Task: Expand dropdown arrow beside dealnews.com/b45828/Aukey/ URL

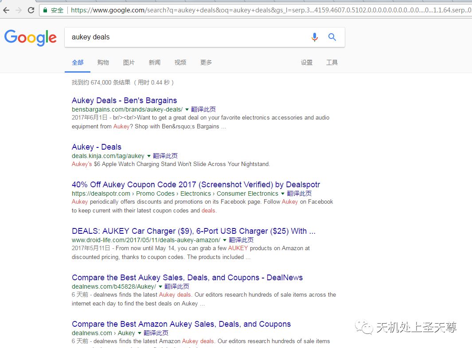Action: pyautogui.click(x=160, y=286)
